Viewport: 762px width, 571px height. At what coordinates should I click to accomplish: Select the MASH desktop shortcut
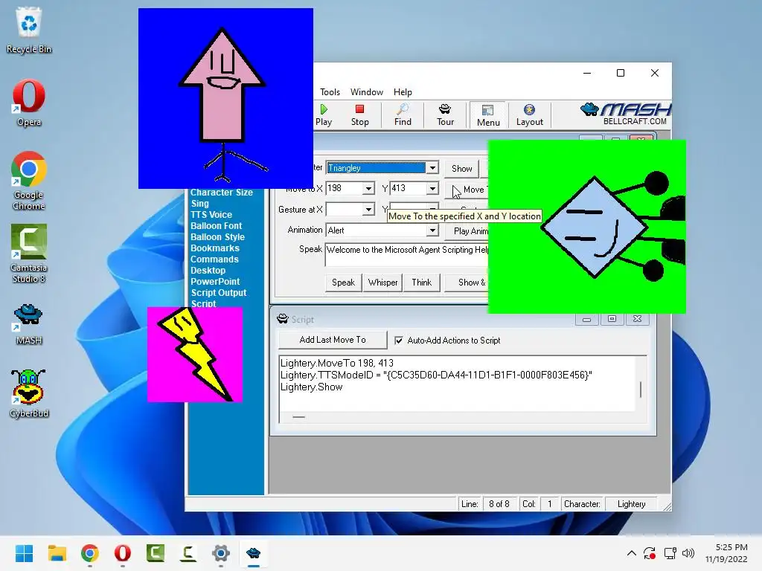(29, 324)
